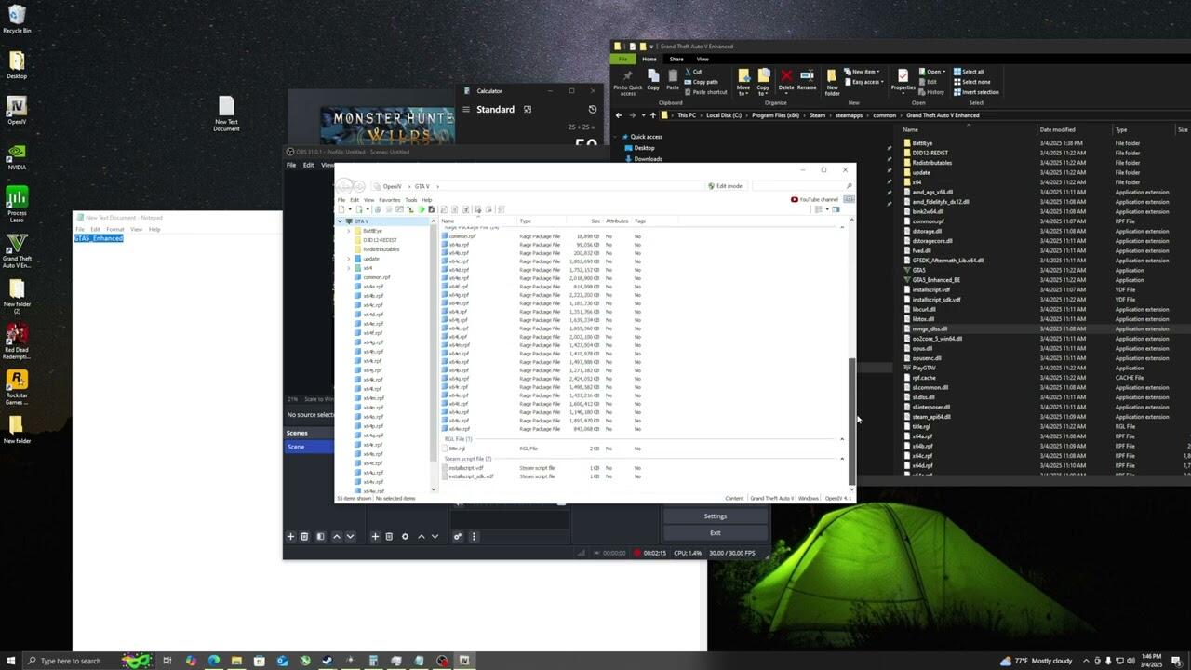Screen dimensions: 1191x670
Task: Add a scene with OBS Scenes plus icon
Action: point(290,536)
